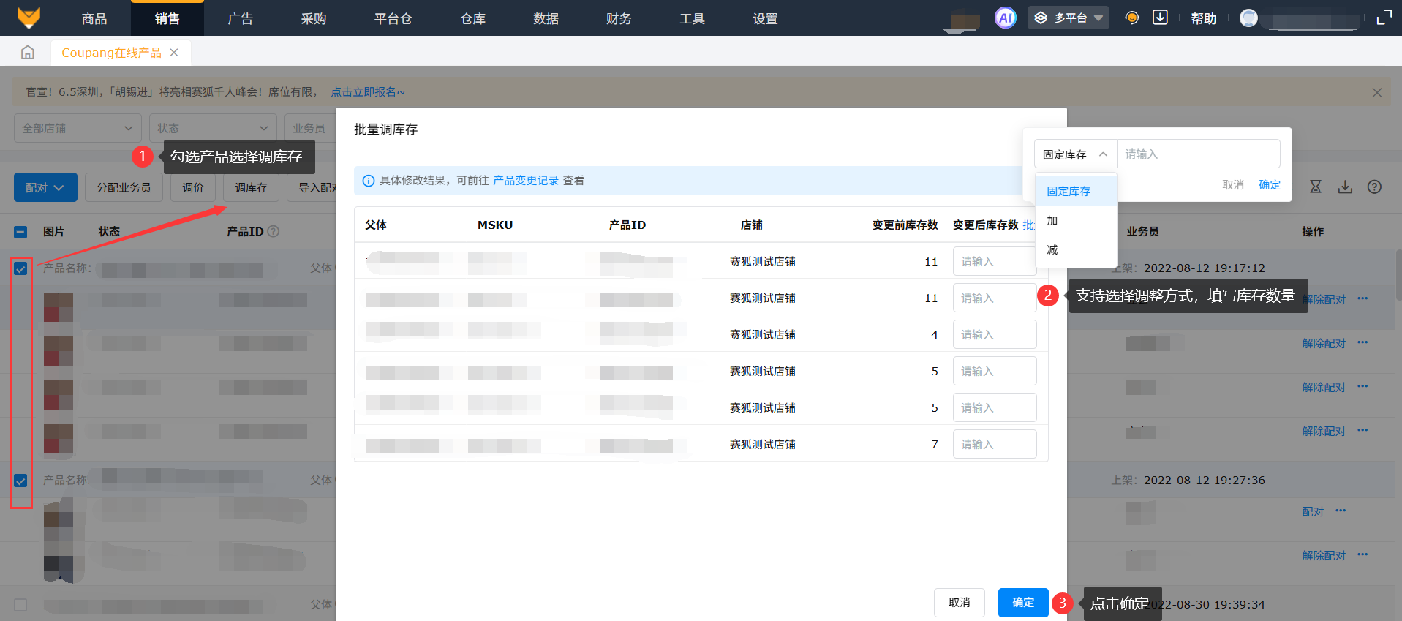
Task: Open the question mark help icon
Action: (x=1374, y=187)
